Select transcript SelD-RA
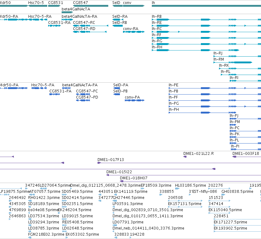The height and width of the screenshot is (239, 261). point(120,17)
